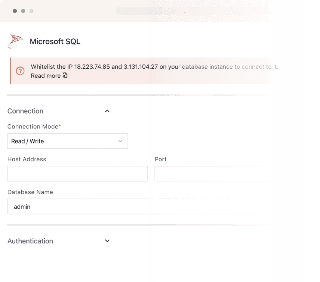This screenshot has width=320, height=282.
Task: Click the whitelist warning banner icon
Action: (21, 71)
